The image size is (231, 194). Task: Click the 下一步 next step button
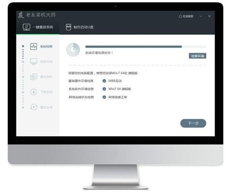click(193, 123)
